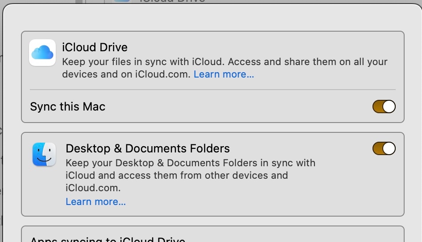Click the Sync this Mac label
This screenshot has width=422, height=242.
[x=68, y=107]
